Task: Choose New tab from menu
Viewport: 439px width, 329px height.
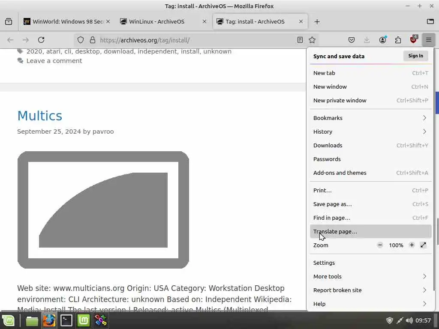Action: click(370, 73)
